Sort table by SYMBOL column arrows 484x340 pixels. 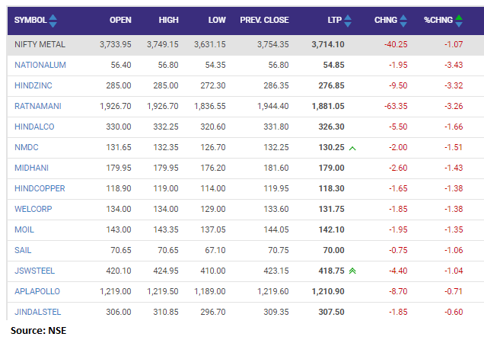pos(53,21)
